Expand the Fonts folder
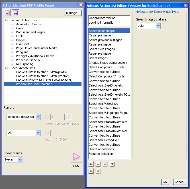This screenshot has height=189, width=190. click(x=12, y=36)
